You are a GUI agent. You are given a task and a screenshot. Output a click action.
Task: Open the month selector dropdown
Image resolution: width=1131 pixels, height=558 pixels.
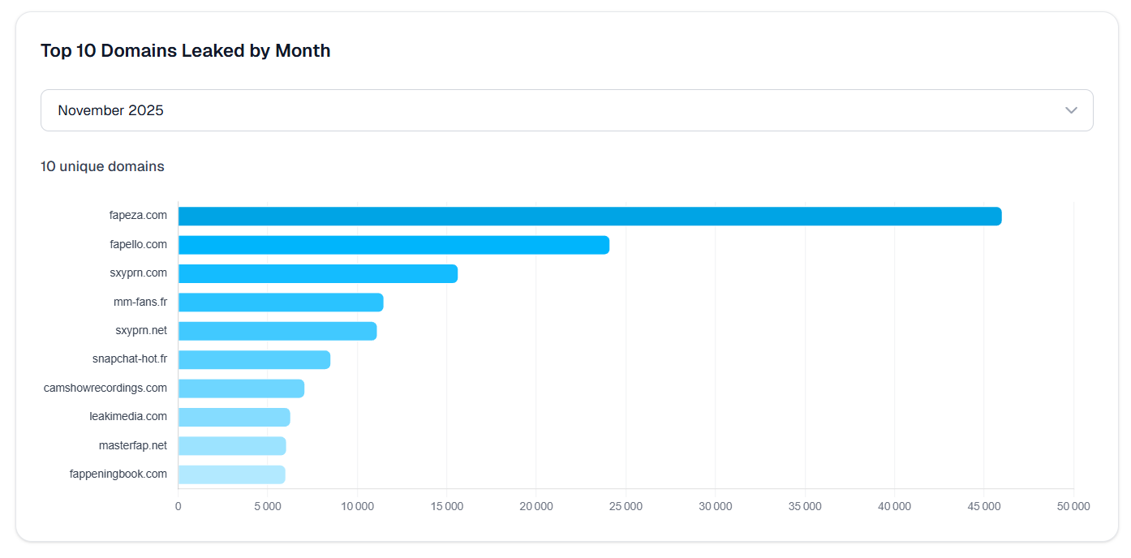tap(566, 109)
